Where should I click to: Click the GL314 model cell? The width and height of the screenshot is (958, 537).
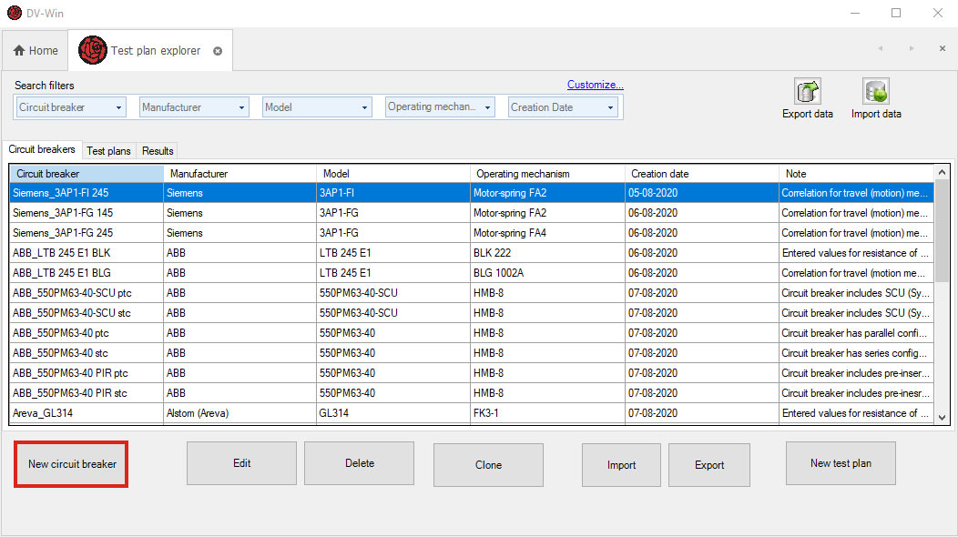393,413
